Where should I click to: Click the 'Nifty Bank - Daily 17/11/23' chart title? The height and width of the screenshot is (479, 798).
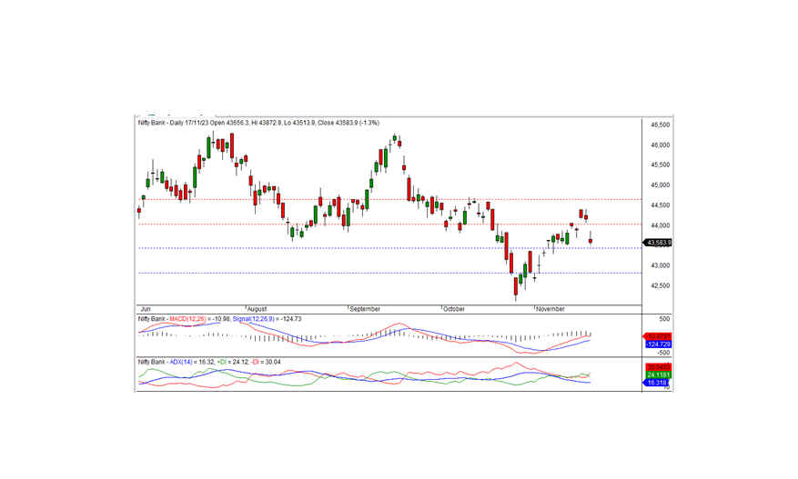point(174,123)
